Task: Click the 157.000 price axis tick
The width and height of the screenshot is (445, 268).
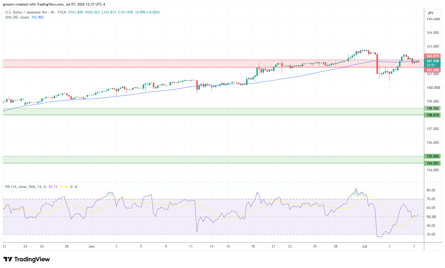Action: point(433,129)
